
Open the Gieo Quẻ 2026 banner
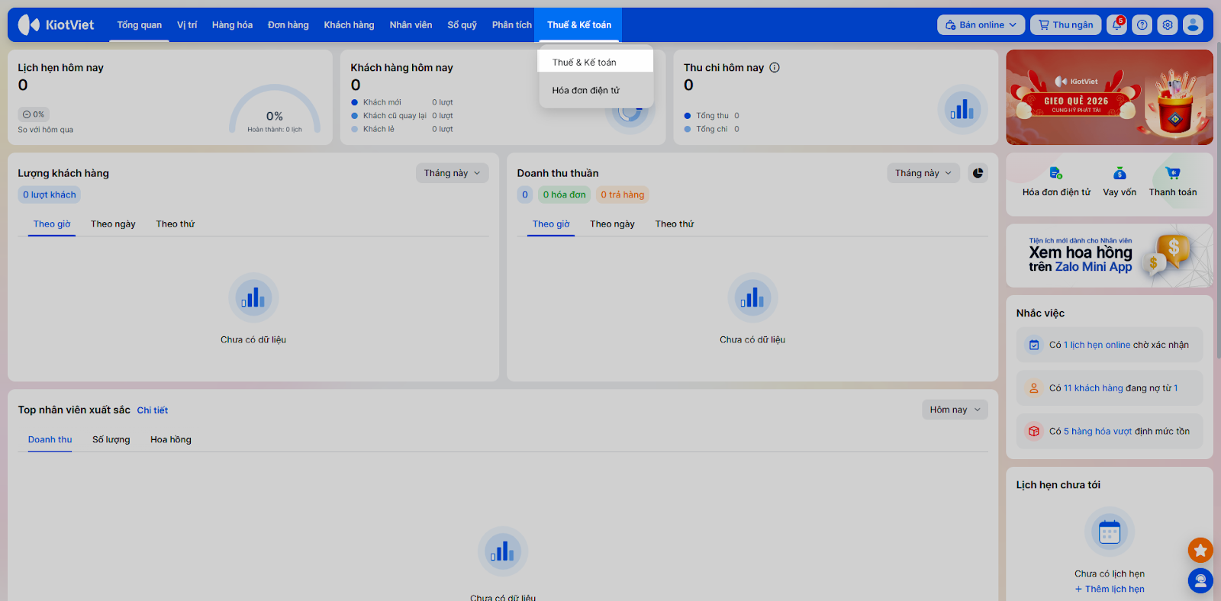click(1110, 98)
